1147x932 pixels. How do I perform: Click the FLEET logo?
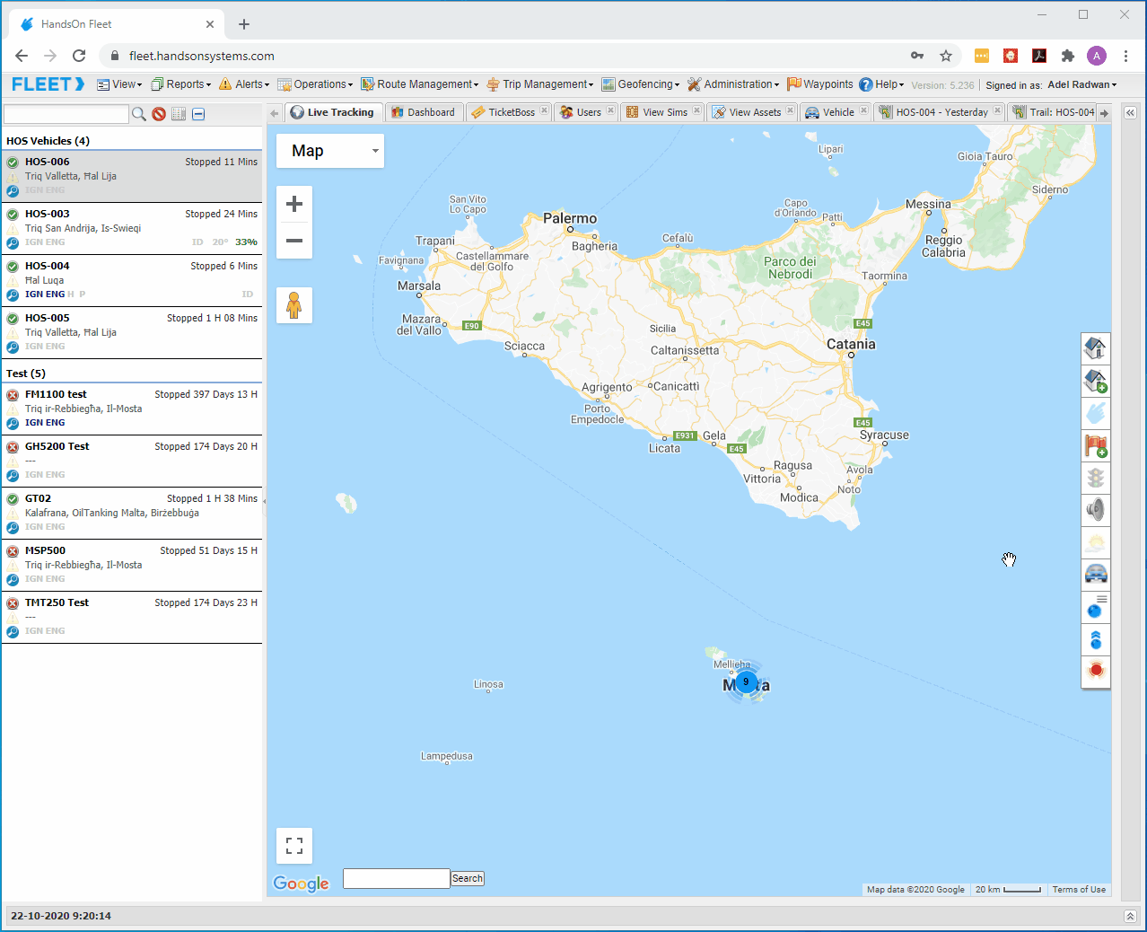click(48, 84)
